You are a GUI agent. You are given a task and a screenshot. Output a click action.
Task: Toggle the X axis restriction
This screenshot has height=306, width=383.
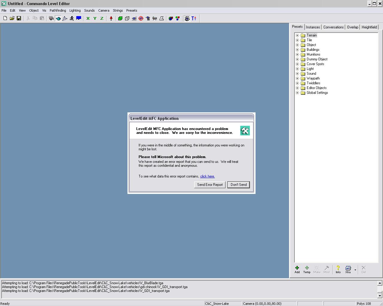(88, 19)
